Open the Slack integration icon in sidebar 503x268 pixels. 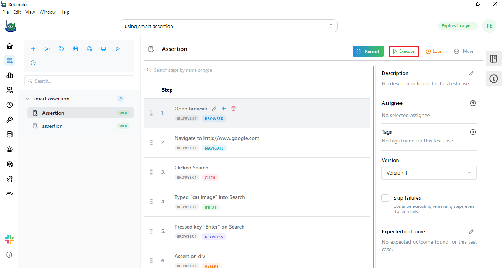pyautogui.click(x=9, y=239)
